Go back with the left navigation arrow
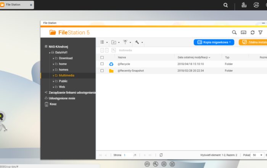The height and width of the screenshot is (168, 267). (x=102, y=50)
